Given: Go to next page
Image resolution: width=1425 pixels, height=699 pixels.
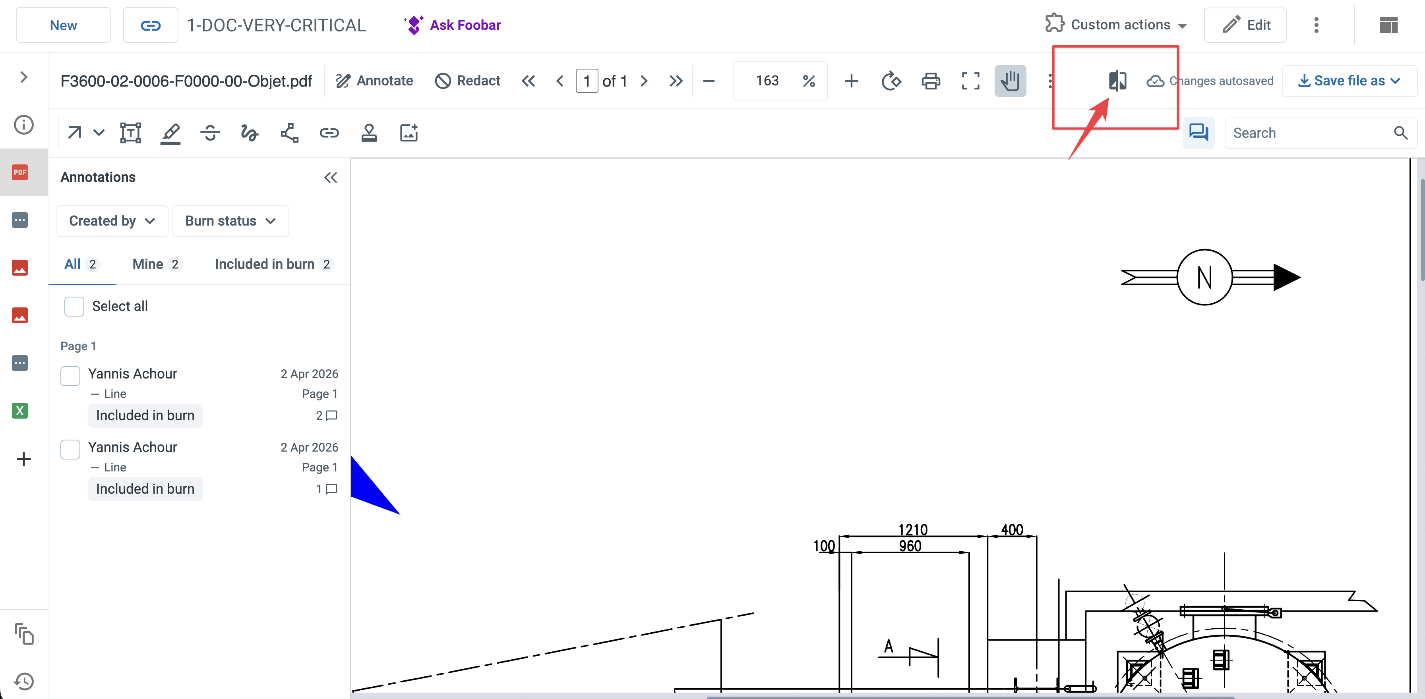Looking at the screenshot, I should click(x=644, y=81).
